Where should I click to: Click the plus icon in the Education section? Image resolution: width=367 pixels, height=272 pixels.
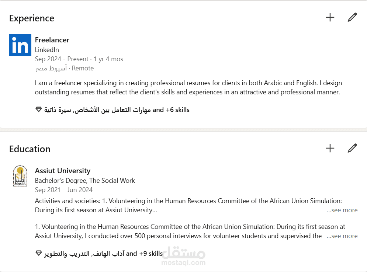[330, 148]
